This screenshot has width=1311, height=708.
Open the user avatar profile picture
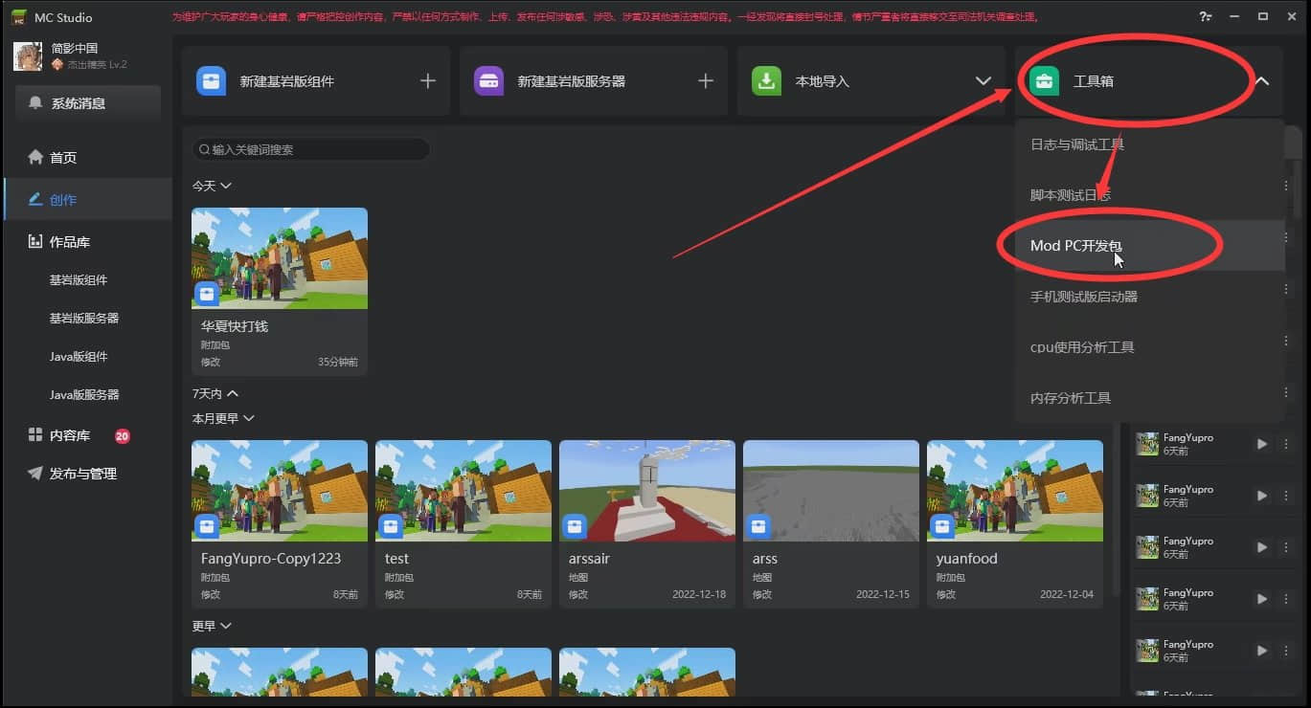(28, 56)
